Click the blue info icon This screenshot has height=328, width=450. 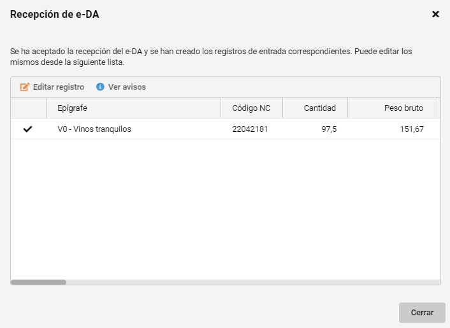[100, 87]
